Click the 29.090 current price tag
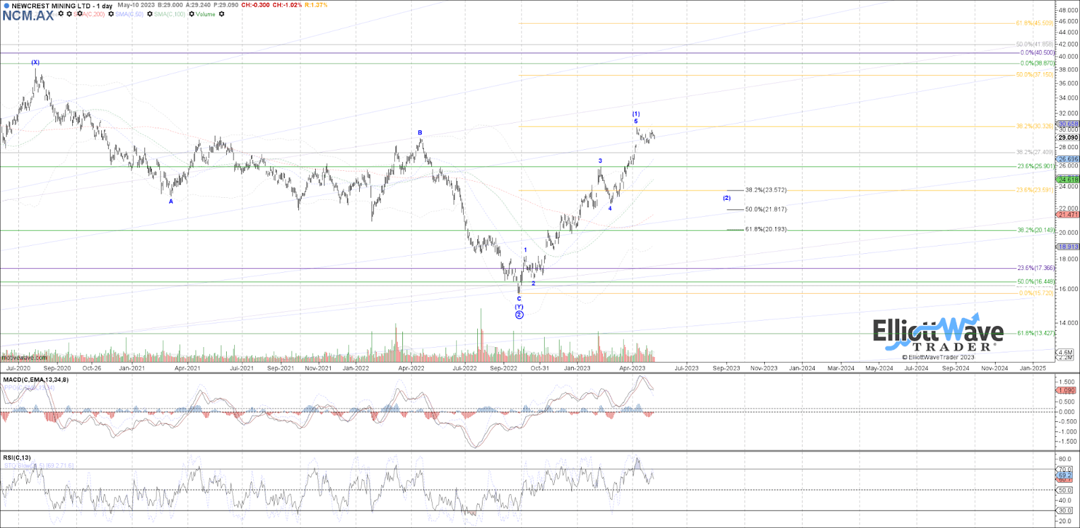The height and width of the screenshot is (528, 1080). 1068,138
